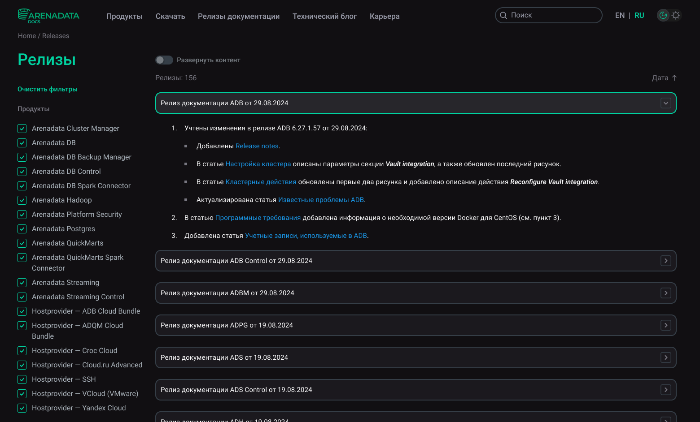Click the search magnifier icon
The width and height of the screenshot is (700, 422).
[x=503, y=15]
